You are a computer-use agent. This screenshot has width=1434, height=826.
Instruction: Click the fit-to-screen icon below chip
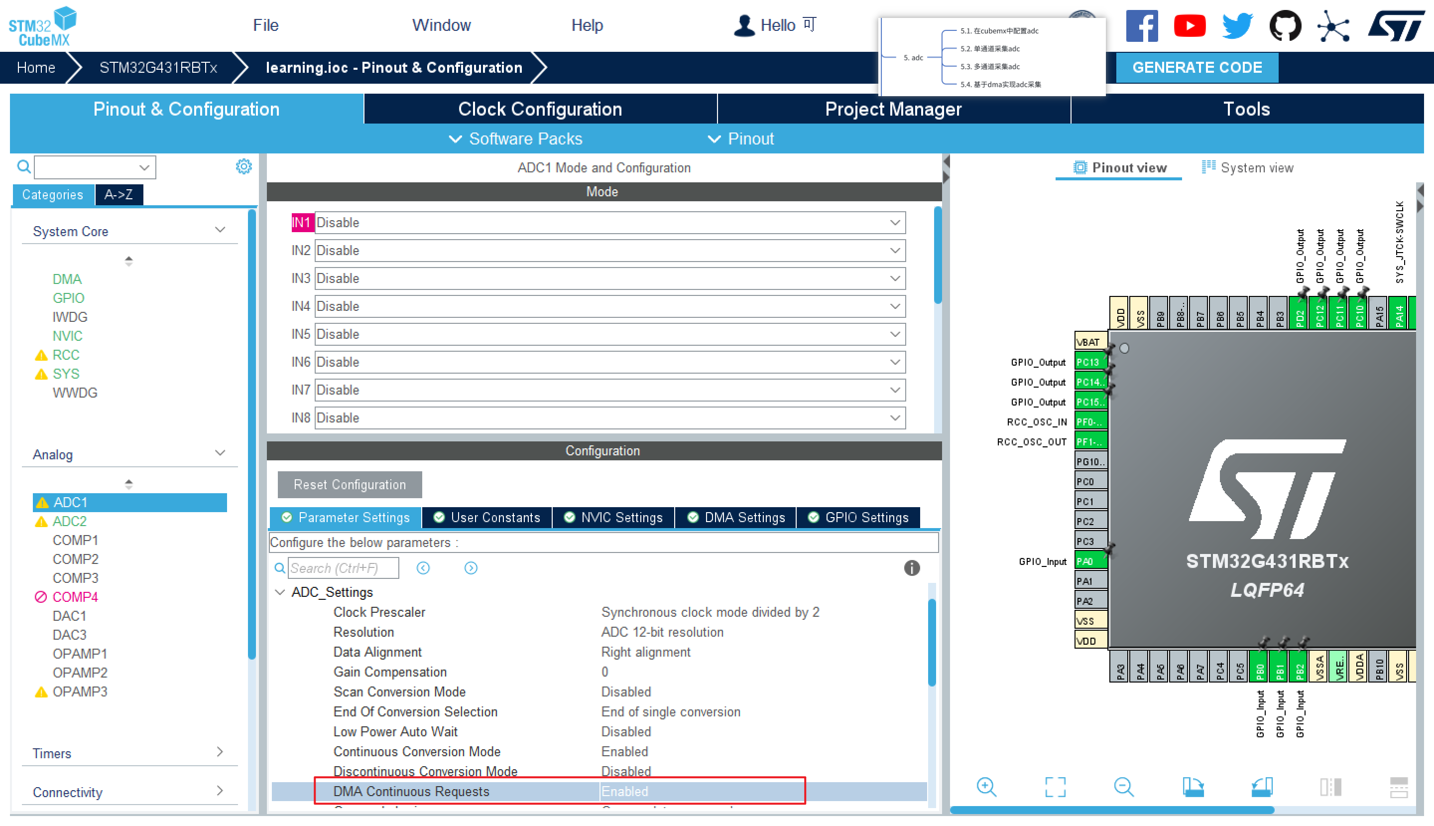1055,787
